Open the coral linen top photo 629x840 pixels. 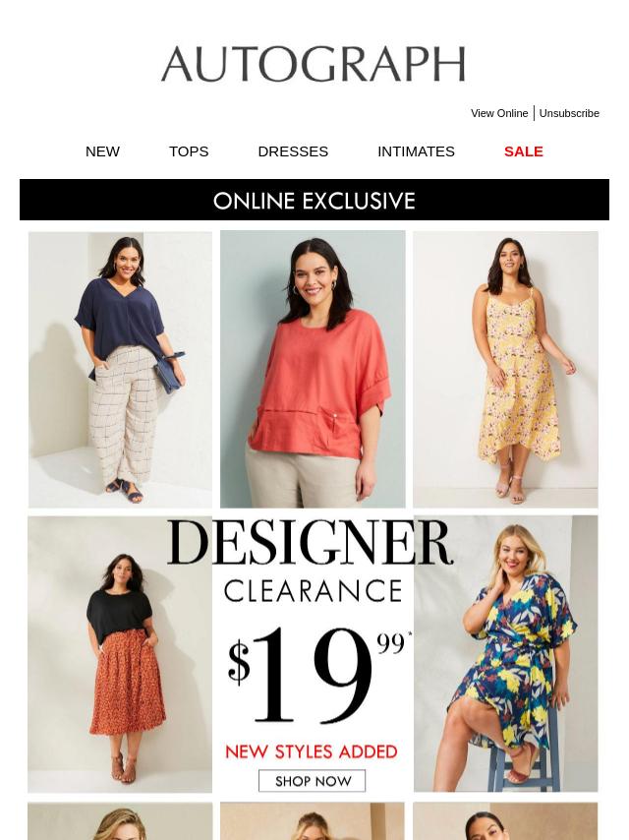[313, 369]
